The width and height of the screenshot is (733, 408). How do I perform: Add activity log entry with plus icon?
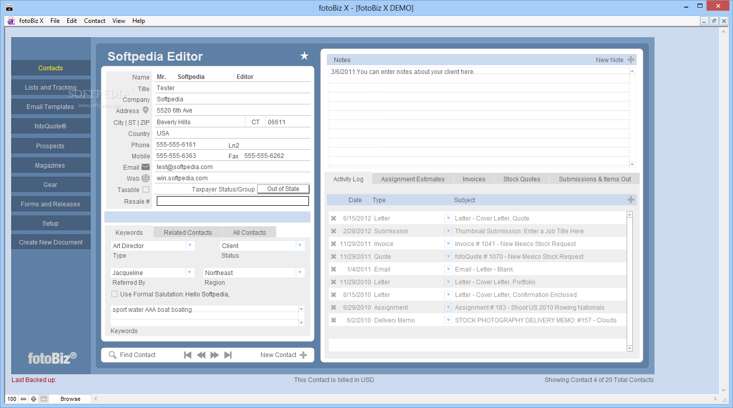(631, 200)
